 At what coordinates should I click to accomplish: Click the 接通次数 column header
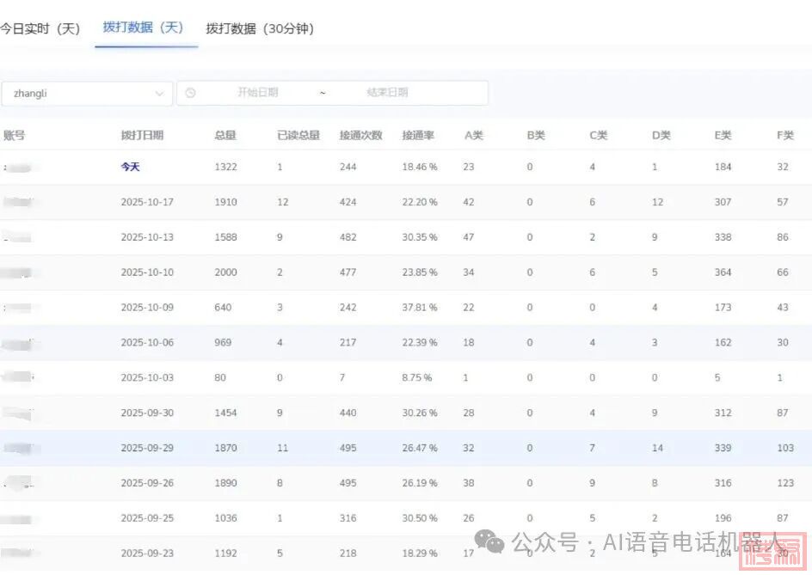coord(360,135)
